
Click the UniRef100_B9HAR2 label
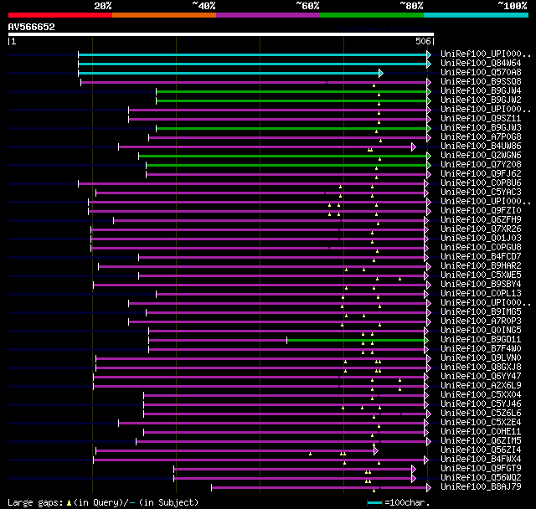481,266
